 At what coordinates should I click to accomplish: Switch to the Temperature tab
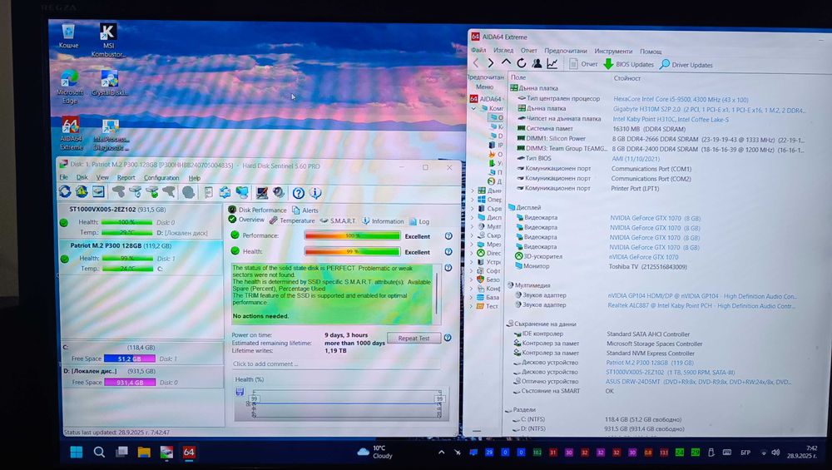292,220
